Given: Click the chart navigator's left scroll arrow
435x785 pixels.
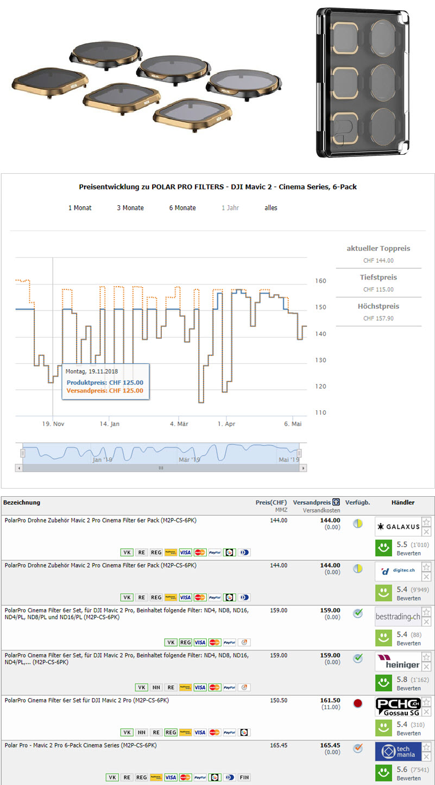Looking at the screenshot, I should (x=19, y=468).
